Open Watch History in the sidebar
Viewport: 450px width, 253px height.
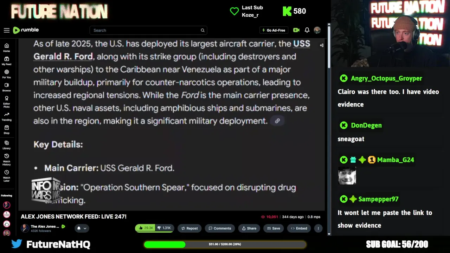click(x=6, y=160)
